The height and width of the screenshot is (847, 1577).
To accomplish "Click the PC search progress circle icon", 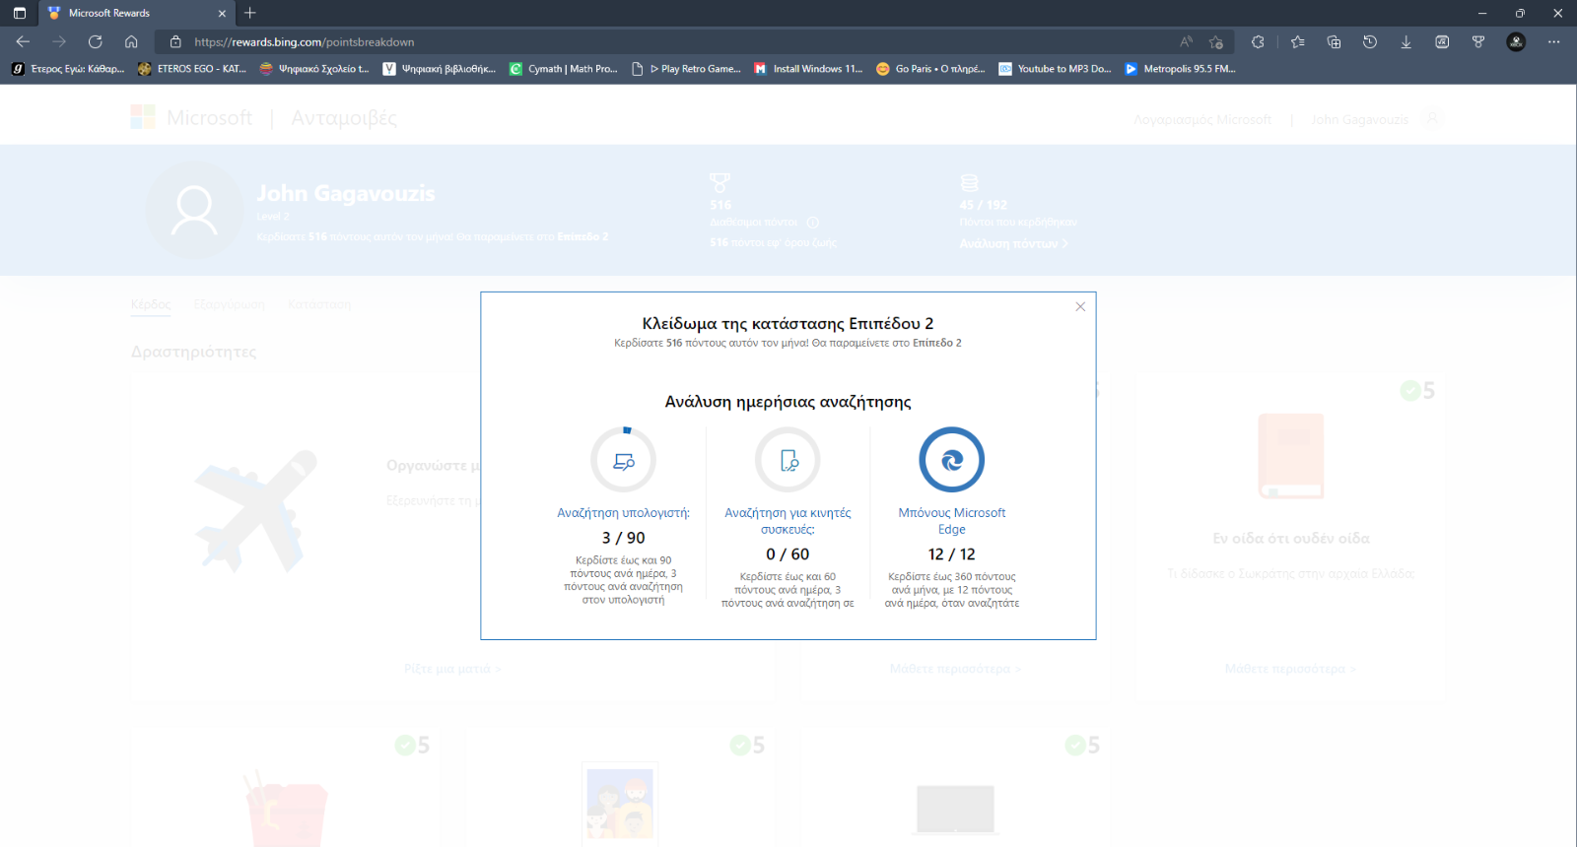I will pyautogui.click(x=623, y=460).
